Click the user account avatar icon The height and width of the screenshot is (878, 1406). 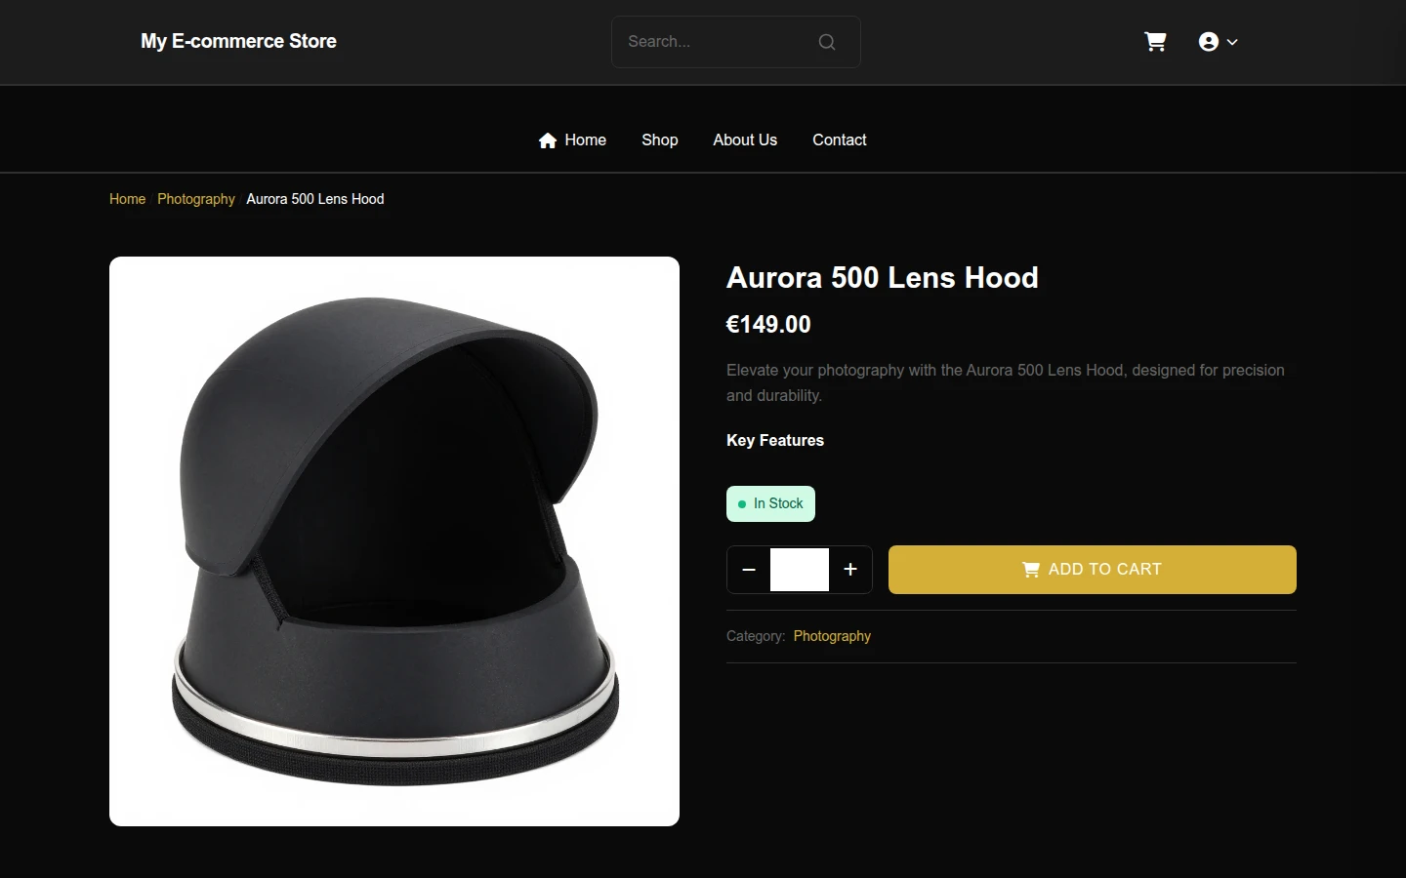1209,42
